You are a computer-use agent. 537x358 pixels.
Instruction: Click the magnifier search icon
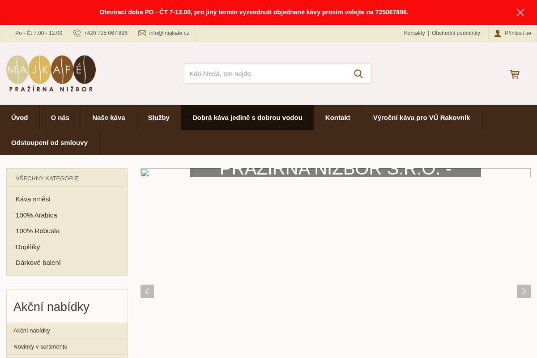point(358,74)
